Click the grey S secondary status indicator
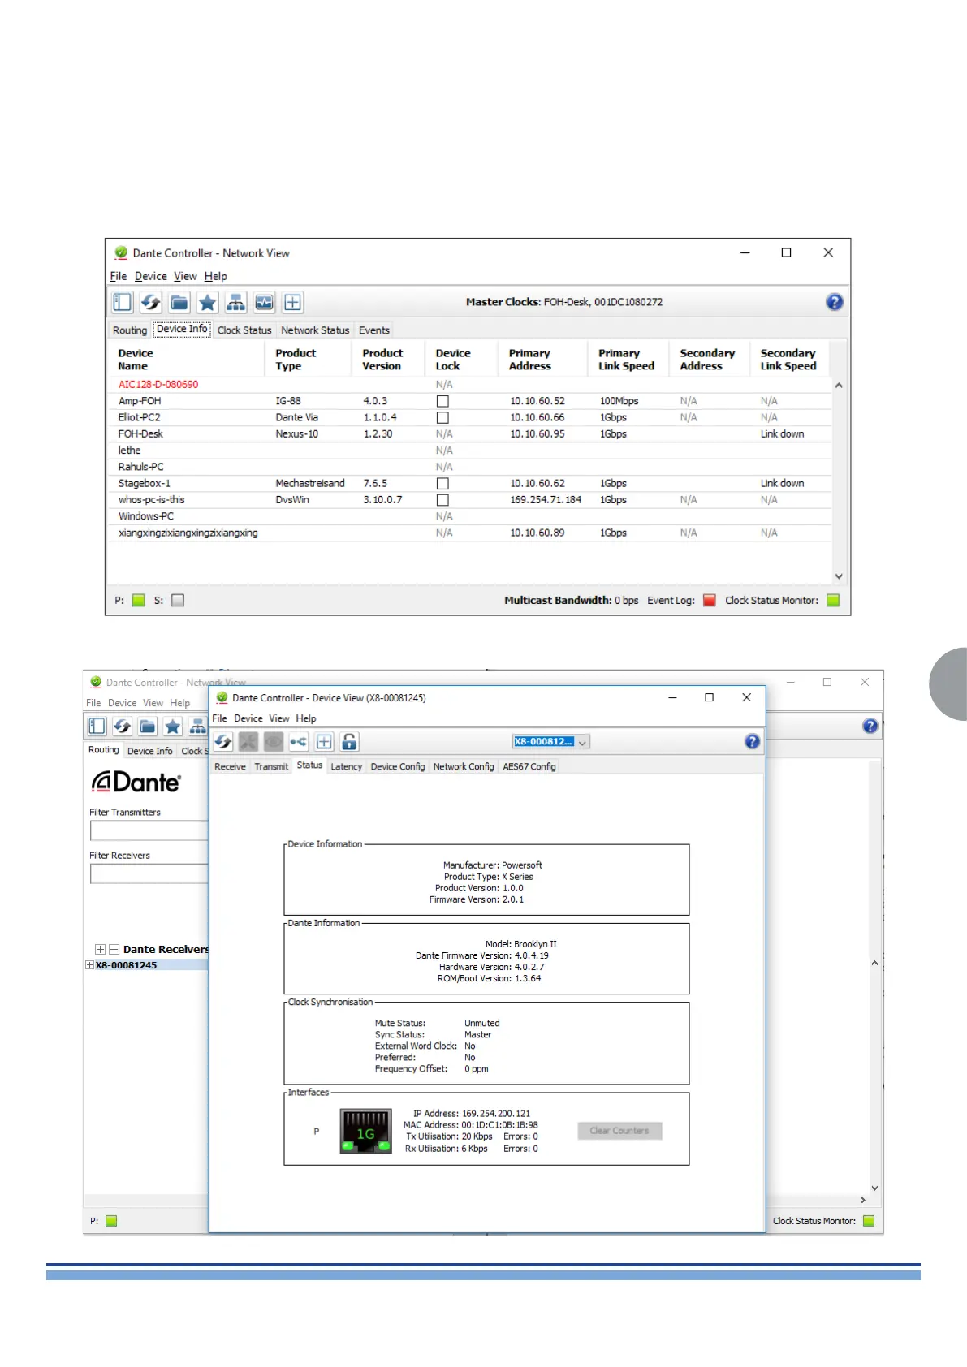 tap(179, 601)
